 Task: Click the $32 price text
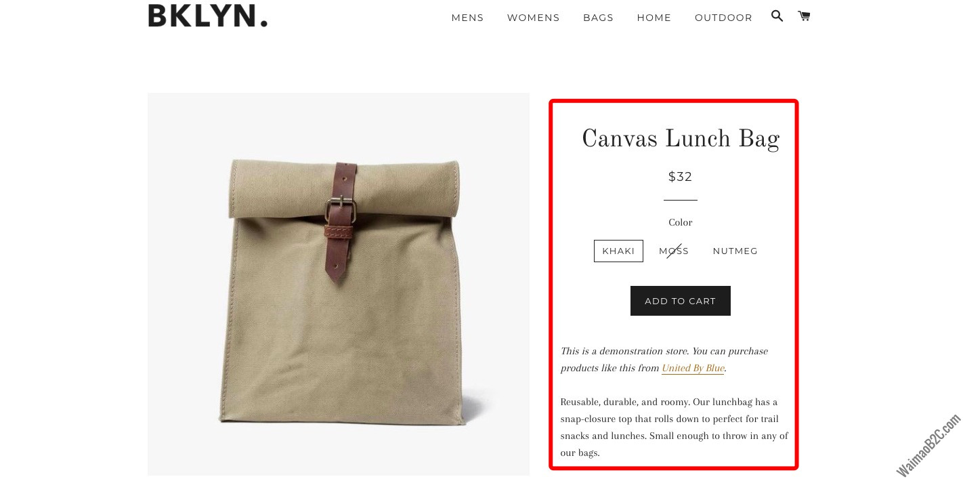click(x=681, y=177)
